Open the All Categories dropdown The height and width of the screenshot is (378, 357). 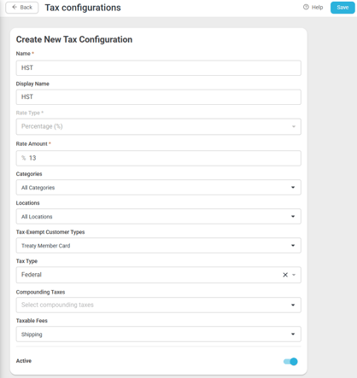158,188
